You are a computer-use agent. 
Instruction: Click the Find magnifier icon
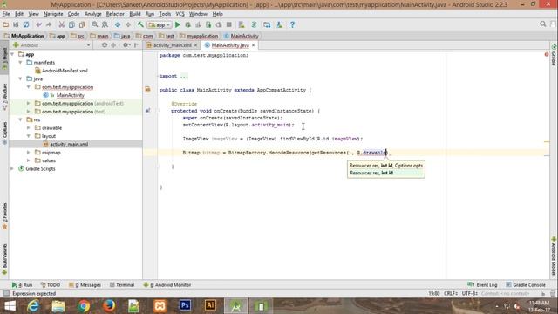point(95,24)
